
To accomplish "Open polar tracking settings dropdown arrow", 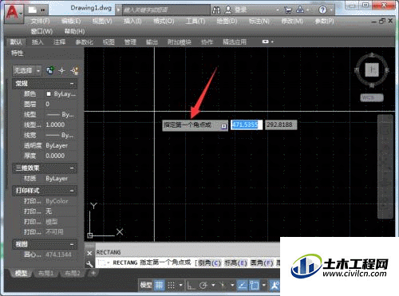I will click(x=213, y=285).
